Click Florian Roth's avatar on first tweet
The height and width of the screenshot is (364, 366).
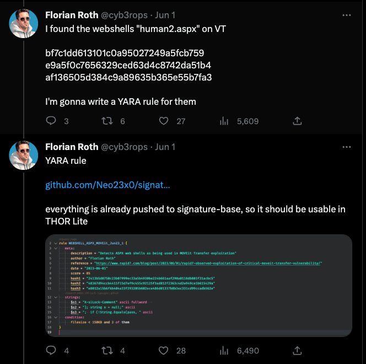24,23
